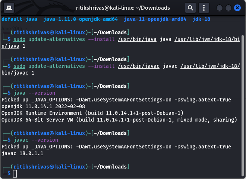246x179 pixels.
Task: Click the underlined /usr/bin/javac path
Action: pos(139,66)
